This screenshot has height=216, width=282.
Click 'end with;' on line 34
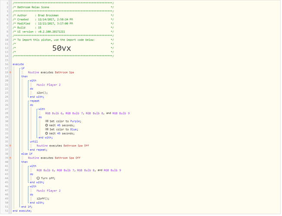[45, 138]
